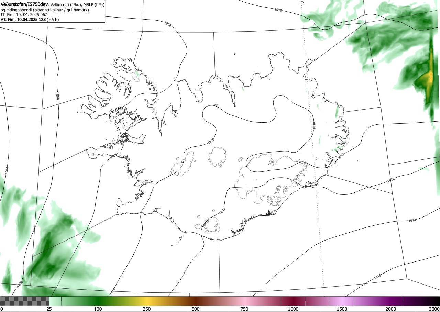Viewport: 440px width, 312px height.
Task: Select the lightning-indicator line starting 'og eldingaábendi'
Action: 45,10
